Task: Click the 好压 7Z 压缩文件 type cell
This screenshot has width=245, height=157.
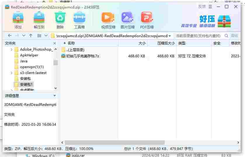Action: pos(192,56)
